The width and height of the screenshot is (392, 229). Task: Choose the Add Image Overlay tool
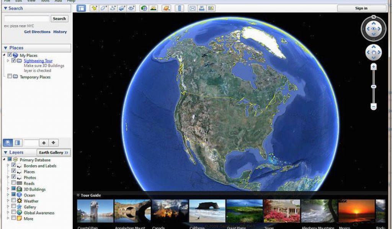point(122,8)
